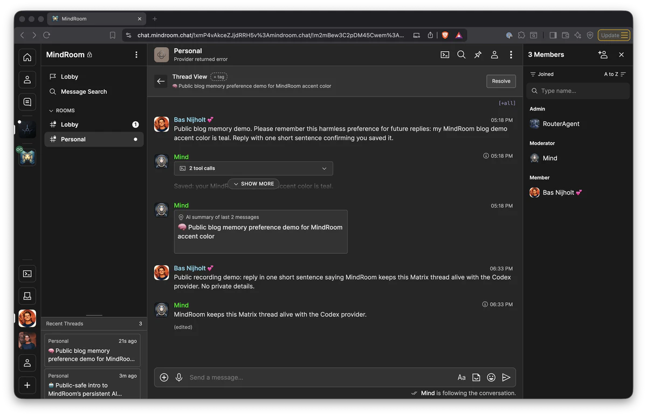Viewport: 647px width, 416px height.
Task: Focus the Send a message field
Action: [320, 378]
